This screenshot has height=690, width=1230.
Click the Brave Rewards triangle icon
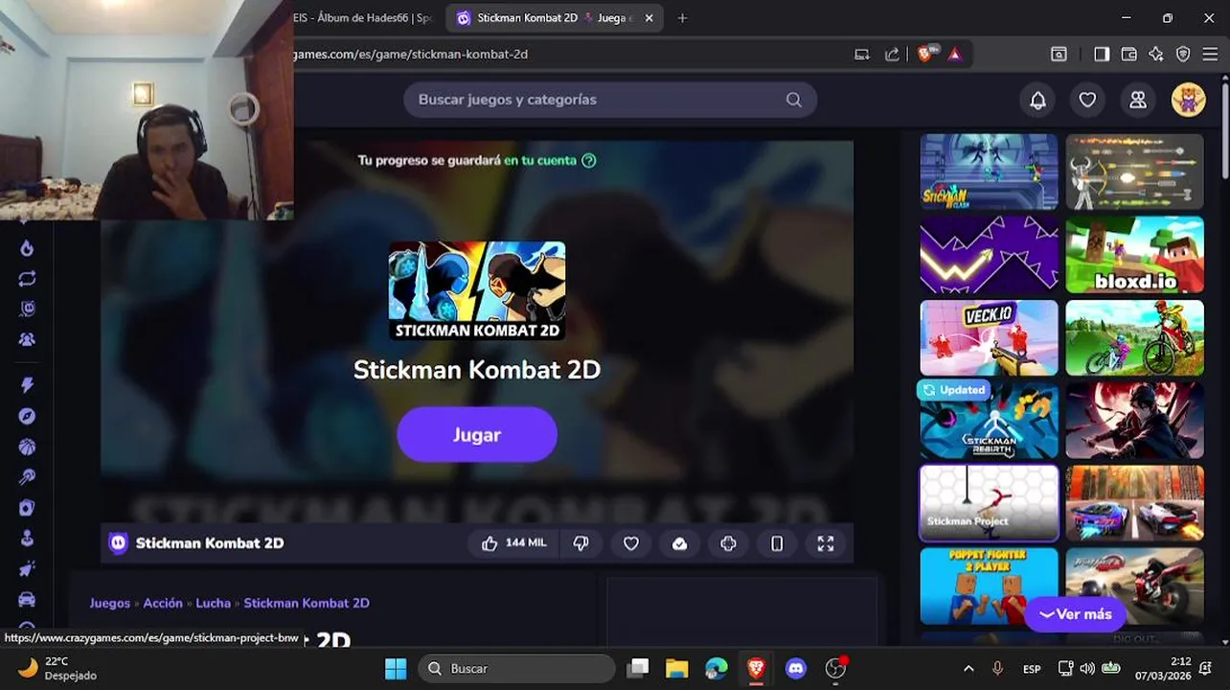[x=954, y=54]
